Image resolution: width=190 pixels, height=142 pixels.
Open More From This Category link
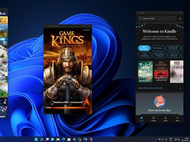coord(150,88)
